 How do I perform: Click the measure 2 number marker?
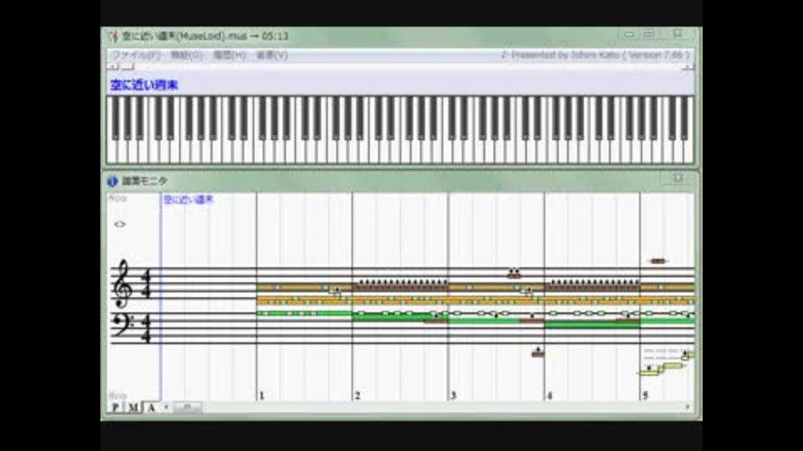tap(357, 395)
